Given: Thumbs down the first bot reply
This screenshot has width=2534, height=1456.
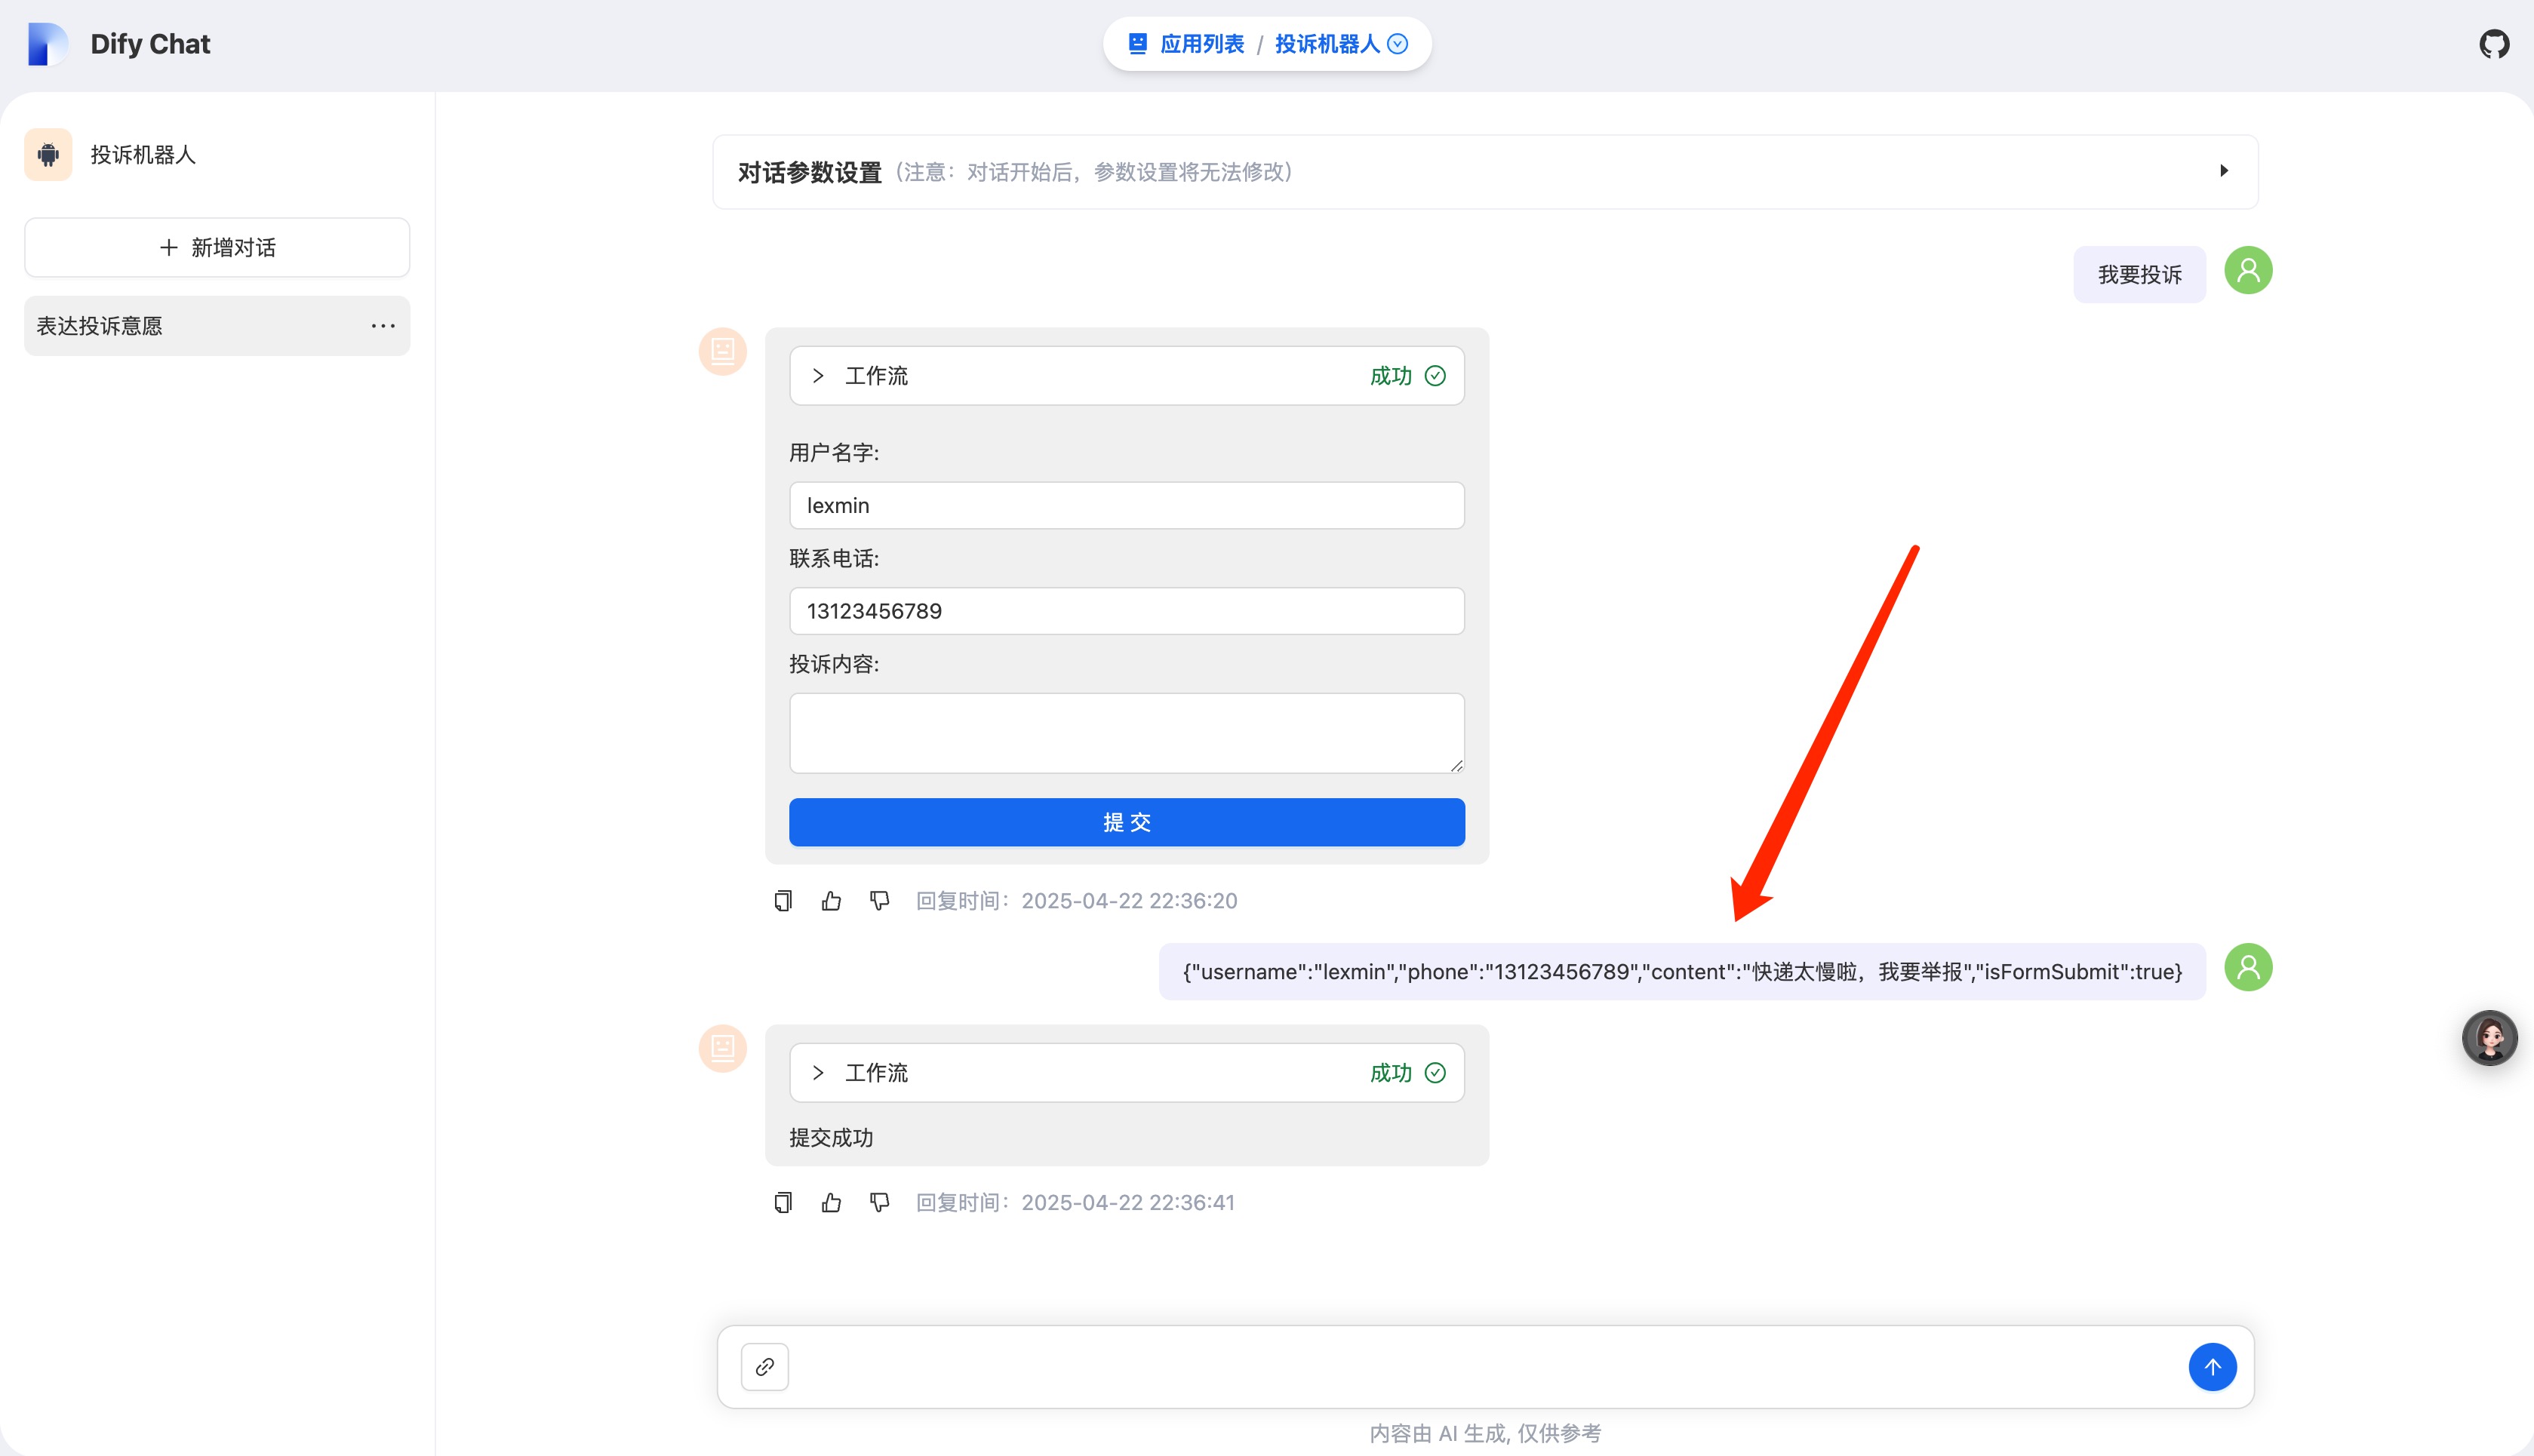Looking at the screenshot, I should click(879, 901).
